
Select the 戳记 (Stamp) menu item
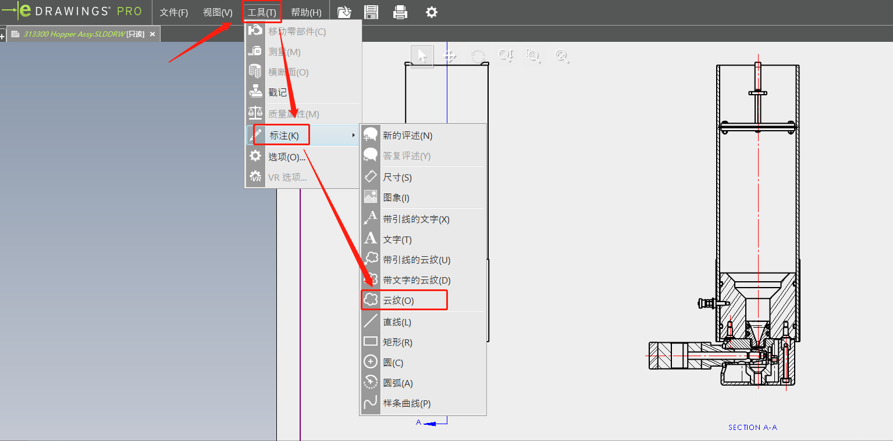[277, 92]
